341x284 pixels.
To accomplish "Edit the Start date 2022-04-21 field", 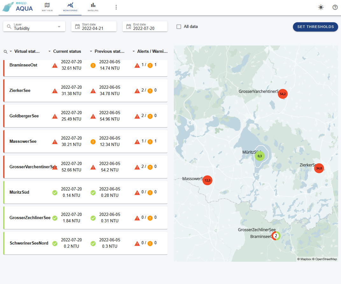I will tap(94, 26).
